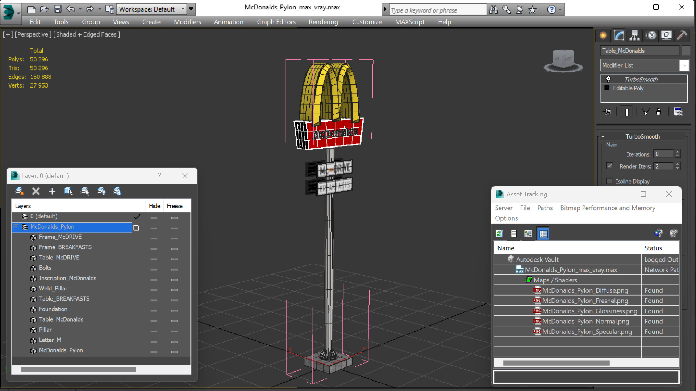696x391 pixels.
Task: Click Render Iters spinner arrows
Action: tap(678, 166)
